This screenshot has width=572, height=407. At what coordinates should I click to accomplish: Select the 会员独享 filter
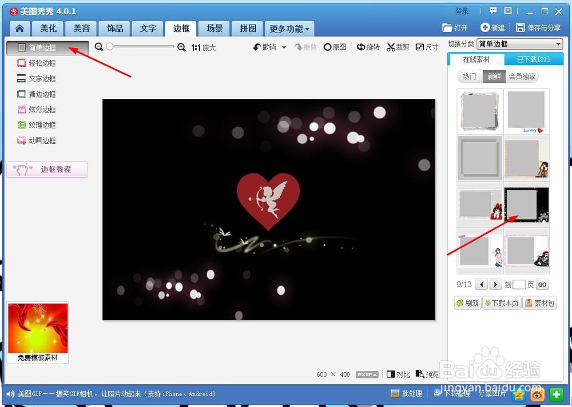[x=522, y=76]
